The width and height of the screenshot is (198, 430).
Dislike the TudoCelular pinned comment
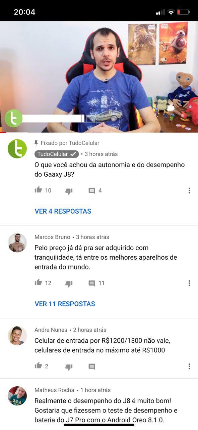pos(69,191)
